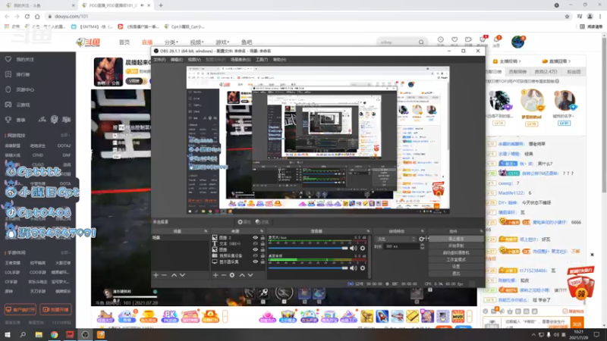This screenshot has height=341, width=607.
Task: Toggle the lock on 显示器采集 source
Action: click(x=263, y=261)
